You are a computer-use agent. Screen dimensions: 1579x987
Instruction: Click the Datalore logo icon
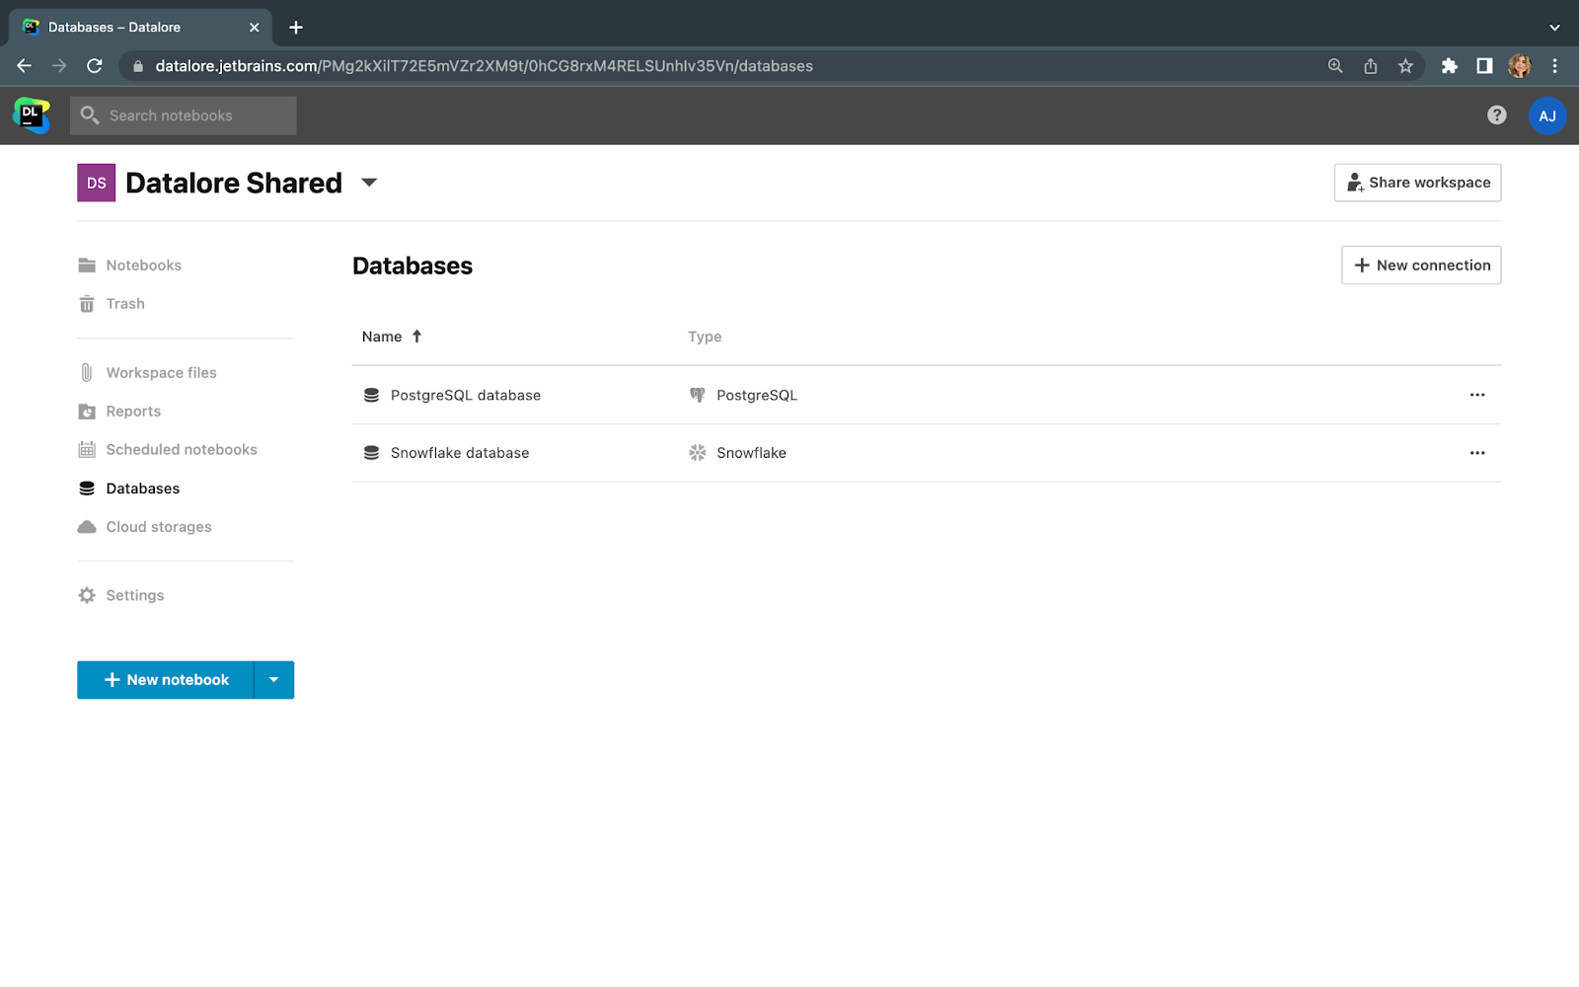click(x=32, y=115)
